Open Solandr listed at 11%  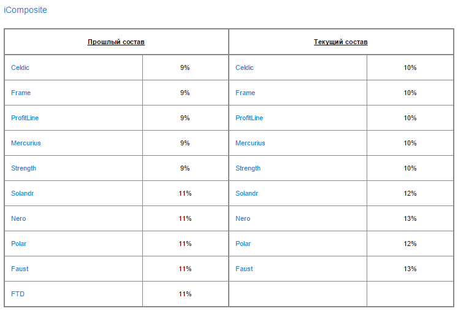(23, 193)
